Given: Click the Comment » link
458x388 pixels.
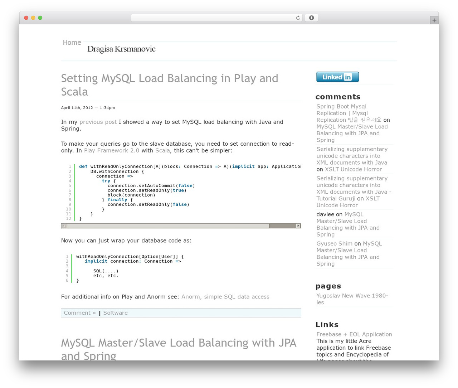Looking at the screenshot, I should [x=80, y=313].
